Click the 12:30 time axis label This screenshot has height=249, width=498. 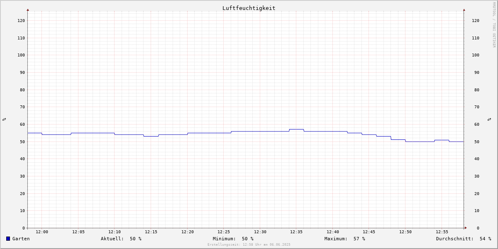[x=260, y=232]
